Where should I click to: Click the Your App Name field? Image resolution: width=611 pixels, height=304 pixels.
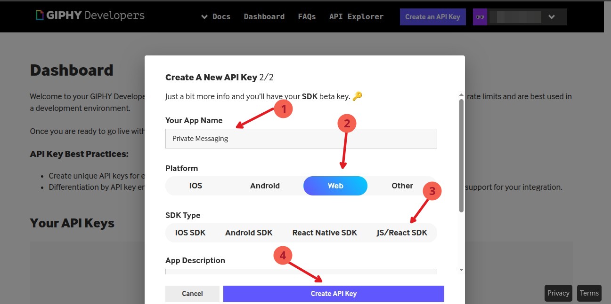click(301, 139)
